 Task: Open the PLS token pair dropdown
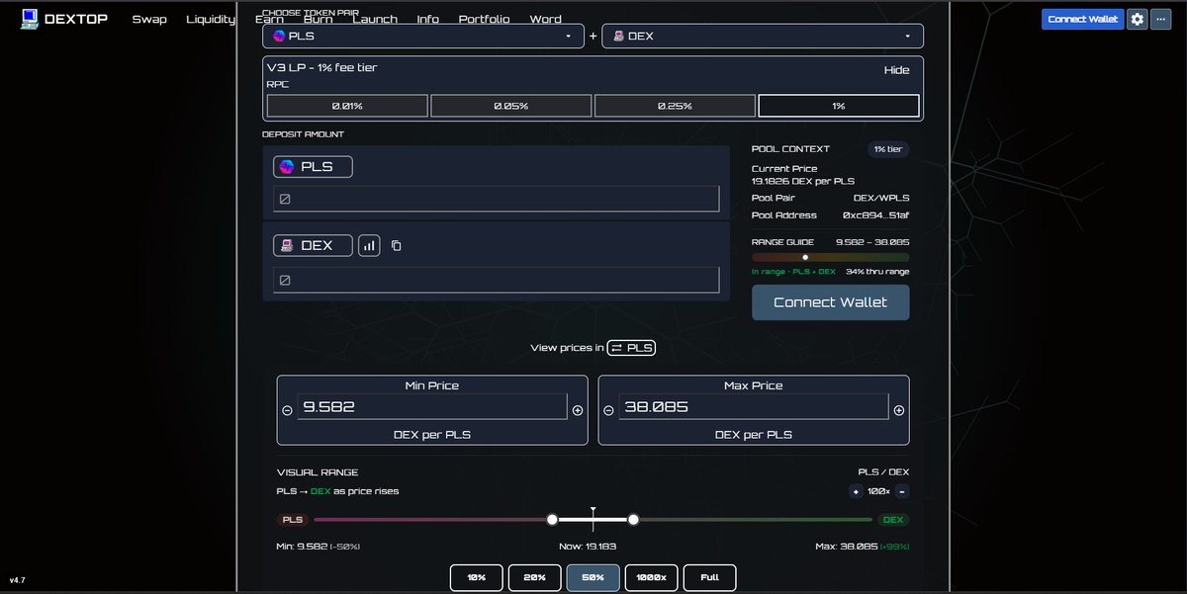(x=423, y=36)
